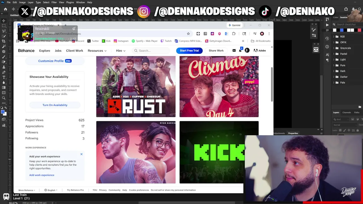Open Client Work on Behance nav
Image resolution: width=363 pixels, height=204 pixels.
point(75,51)
